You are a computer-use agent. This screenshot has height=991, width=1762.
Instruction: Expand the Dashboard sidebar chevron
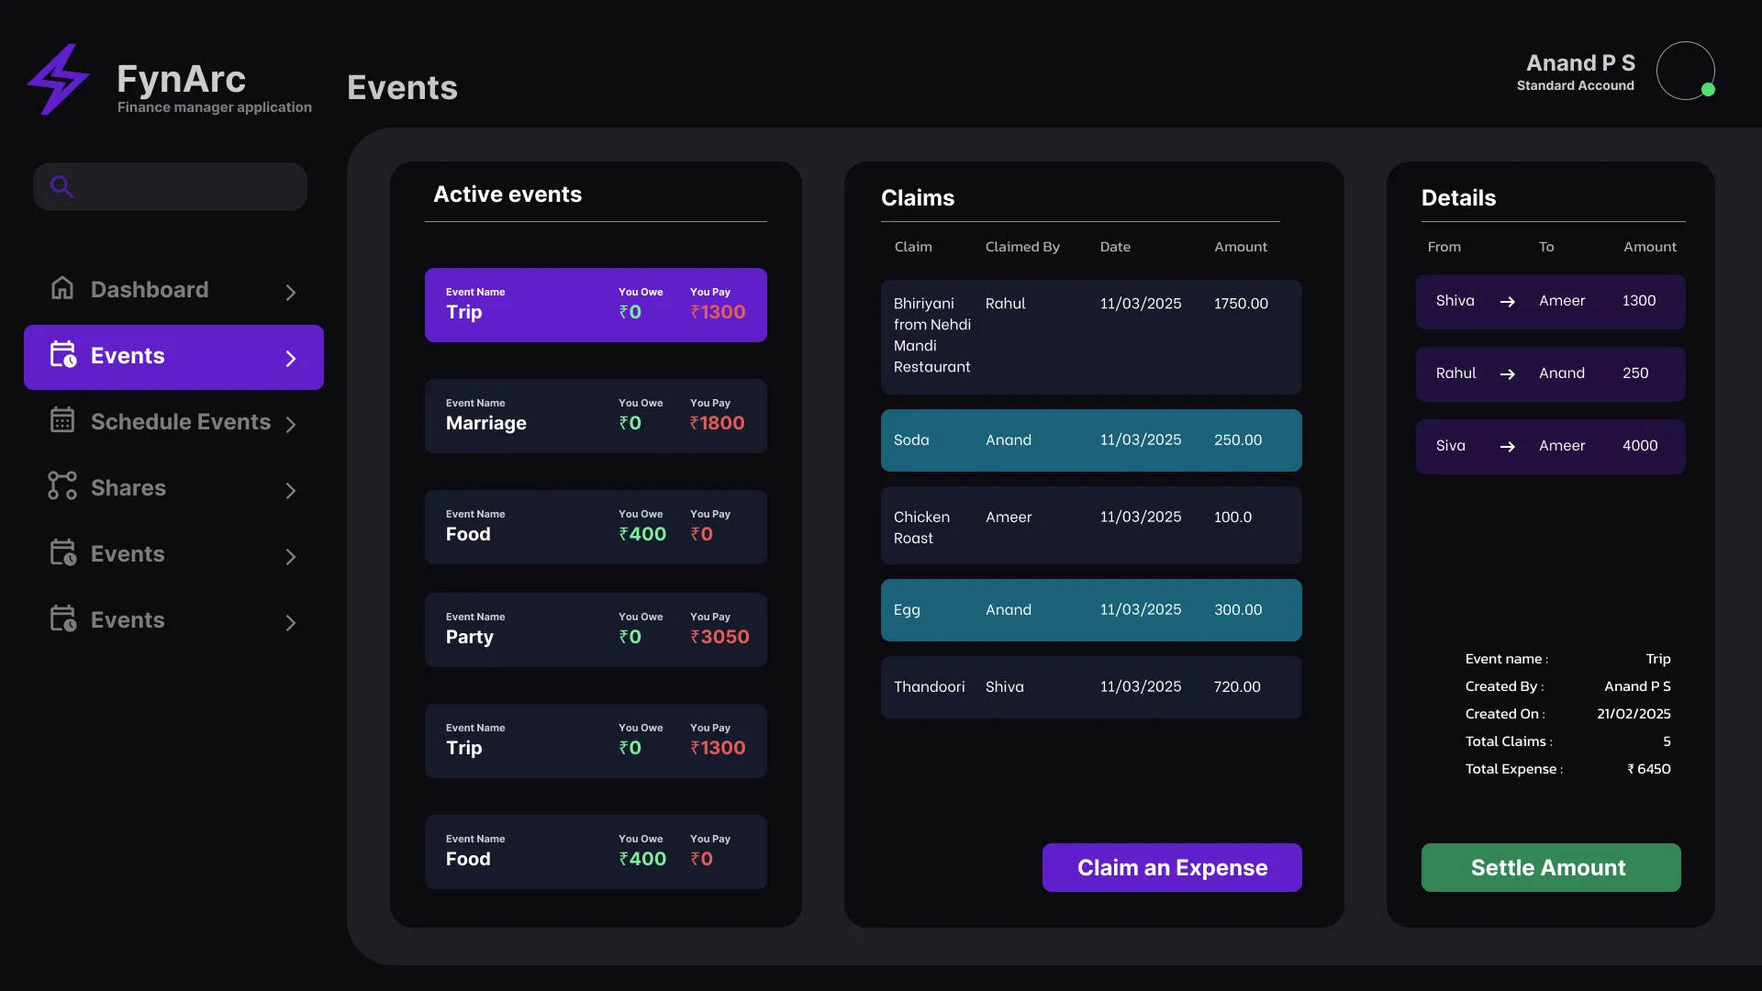tap(291, 292)
